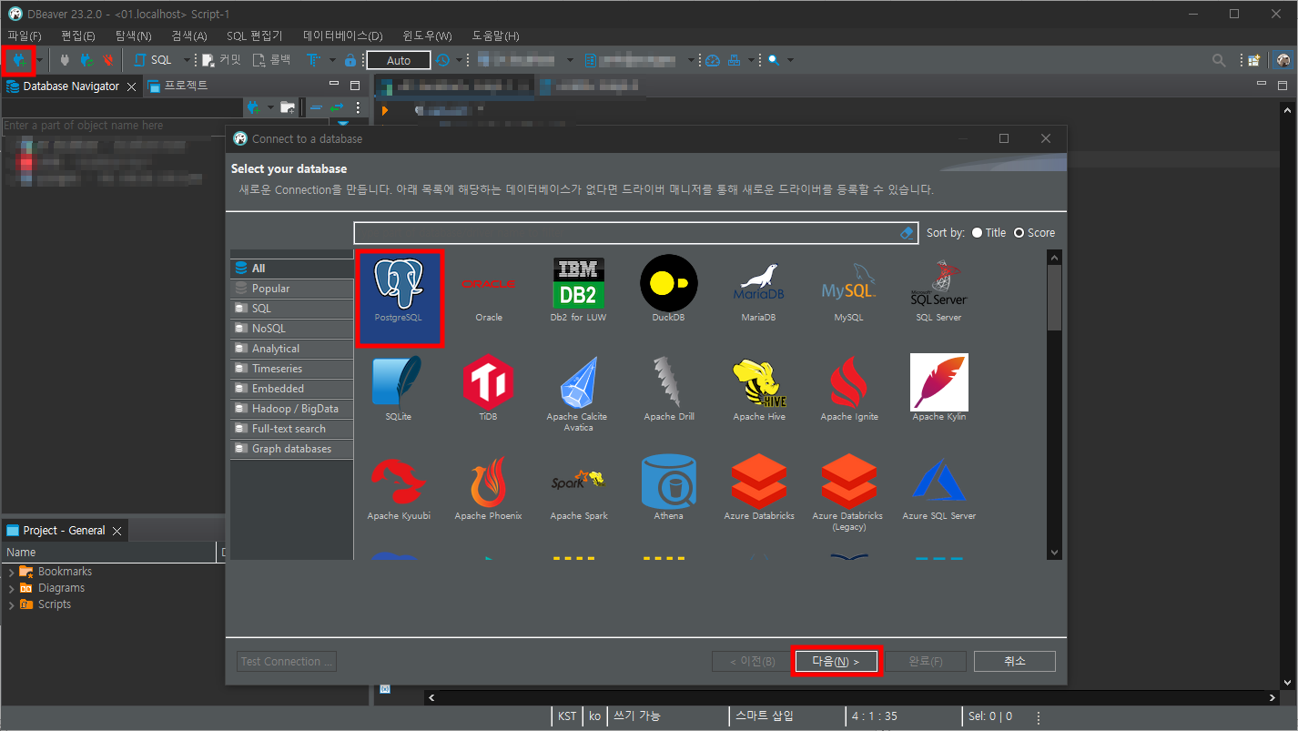Expand the Bookmarks tree node
Screen dimensions: 1298x731
pos(11,573)
